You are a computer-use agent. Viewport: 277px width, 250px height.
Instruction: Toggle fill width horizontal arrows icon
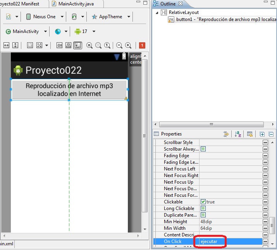pyautogui.click(x=6, y=45)
